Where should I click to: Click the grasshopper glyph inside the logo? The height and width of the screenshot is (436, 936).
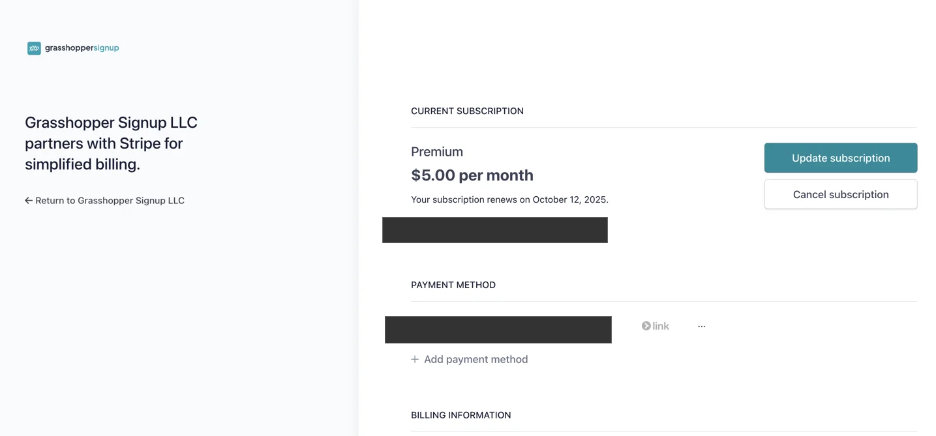tap(33, 48)
